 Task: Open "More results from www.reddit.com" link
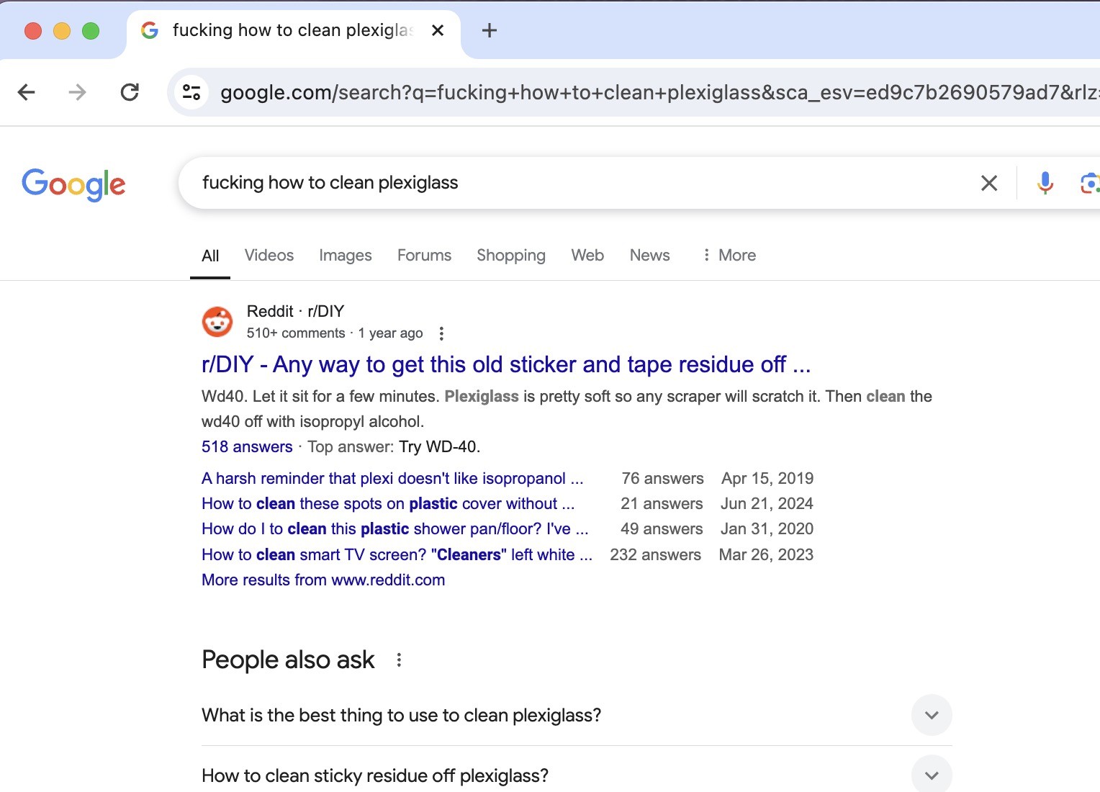click(323, 580)
